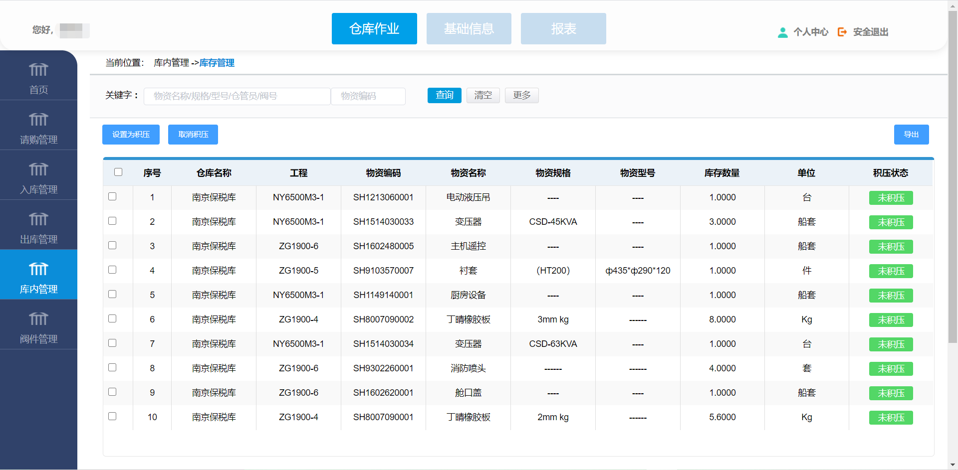Viewport: 958px width, 470px height.
Task: Go to 入库管理 sidebar icon
Action: (38, 169)
